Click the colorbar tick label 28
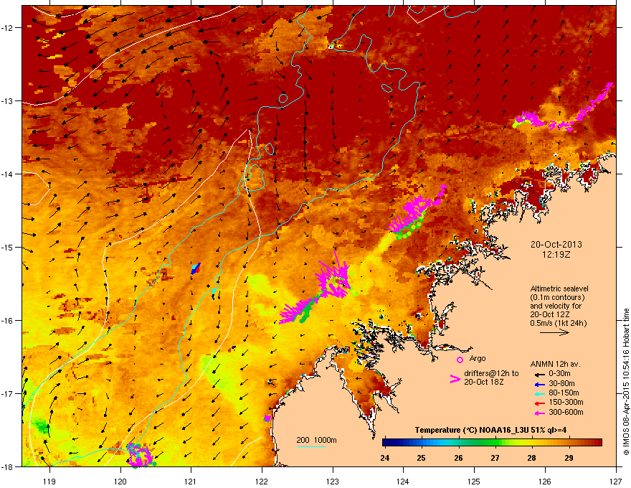631x488 pixels. [531, 458]
